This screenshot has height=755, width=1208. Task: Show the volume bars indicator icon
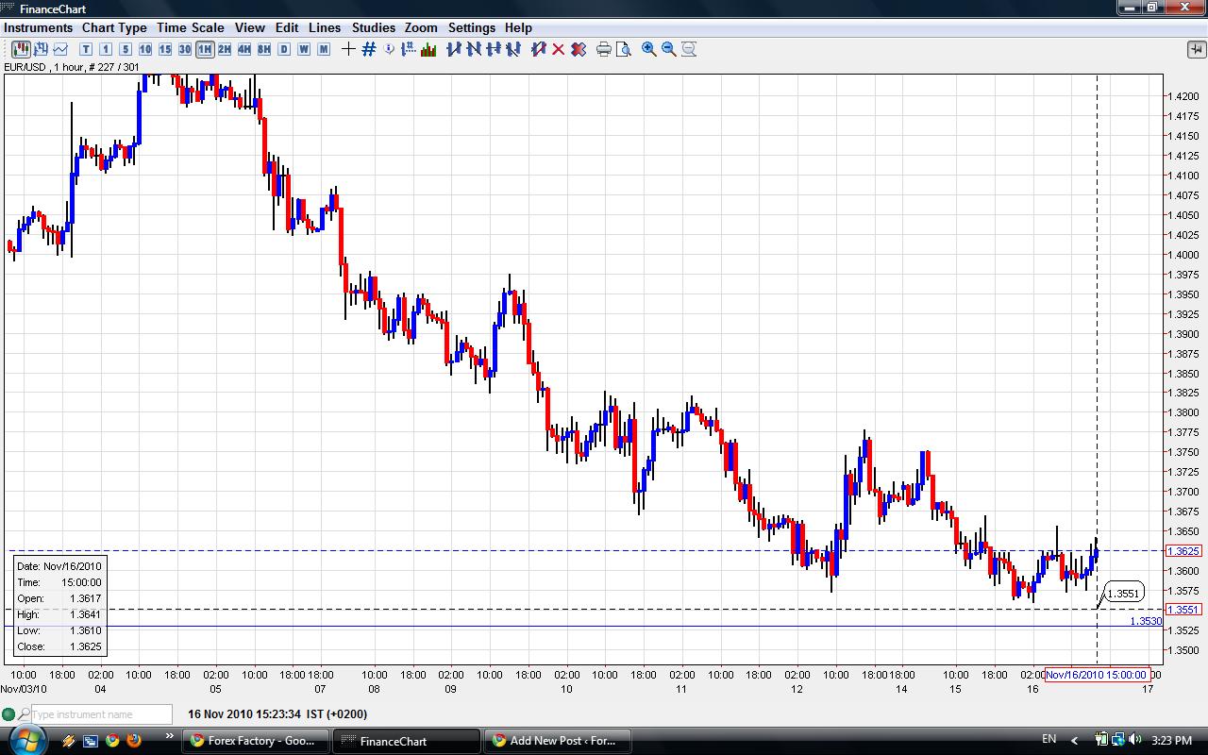(x=428, y=49)
